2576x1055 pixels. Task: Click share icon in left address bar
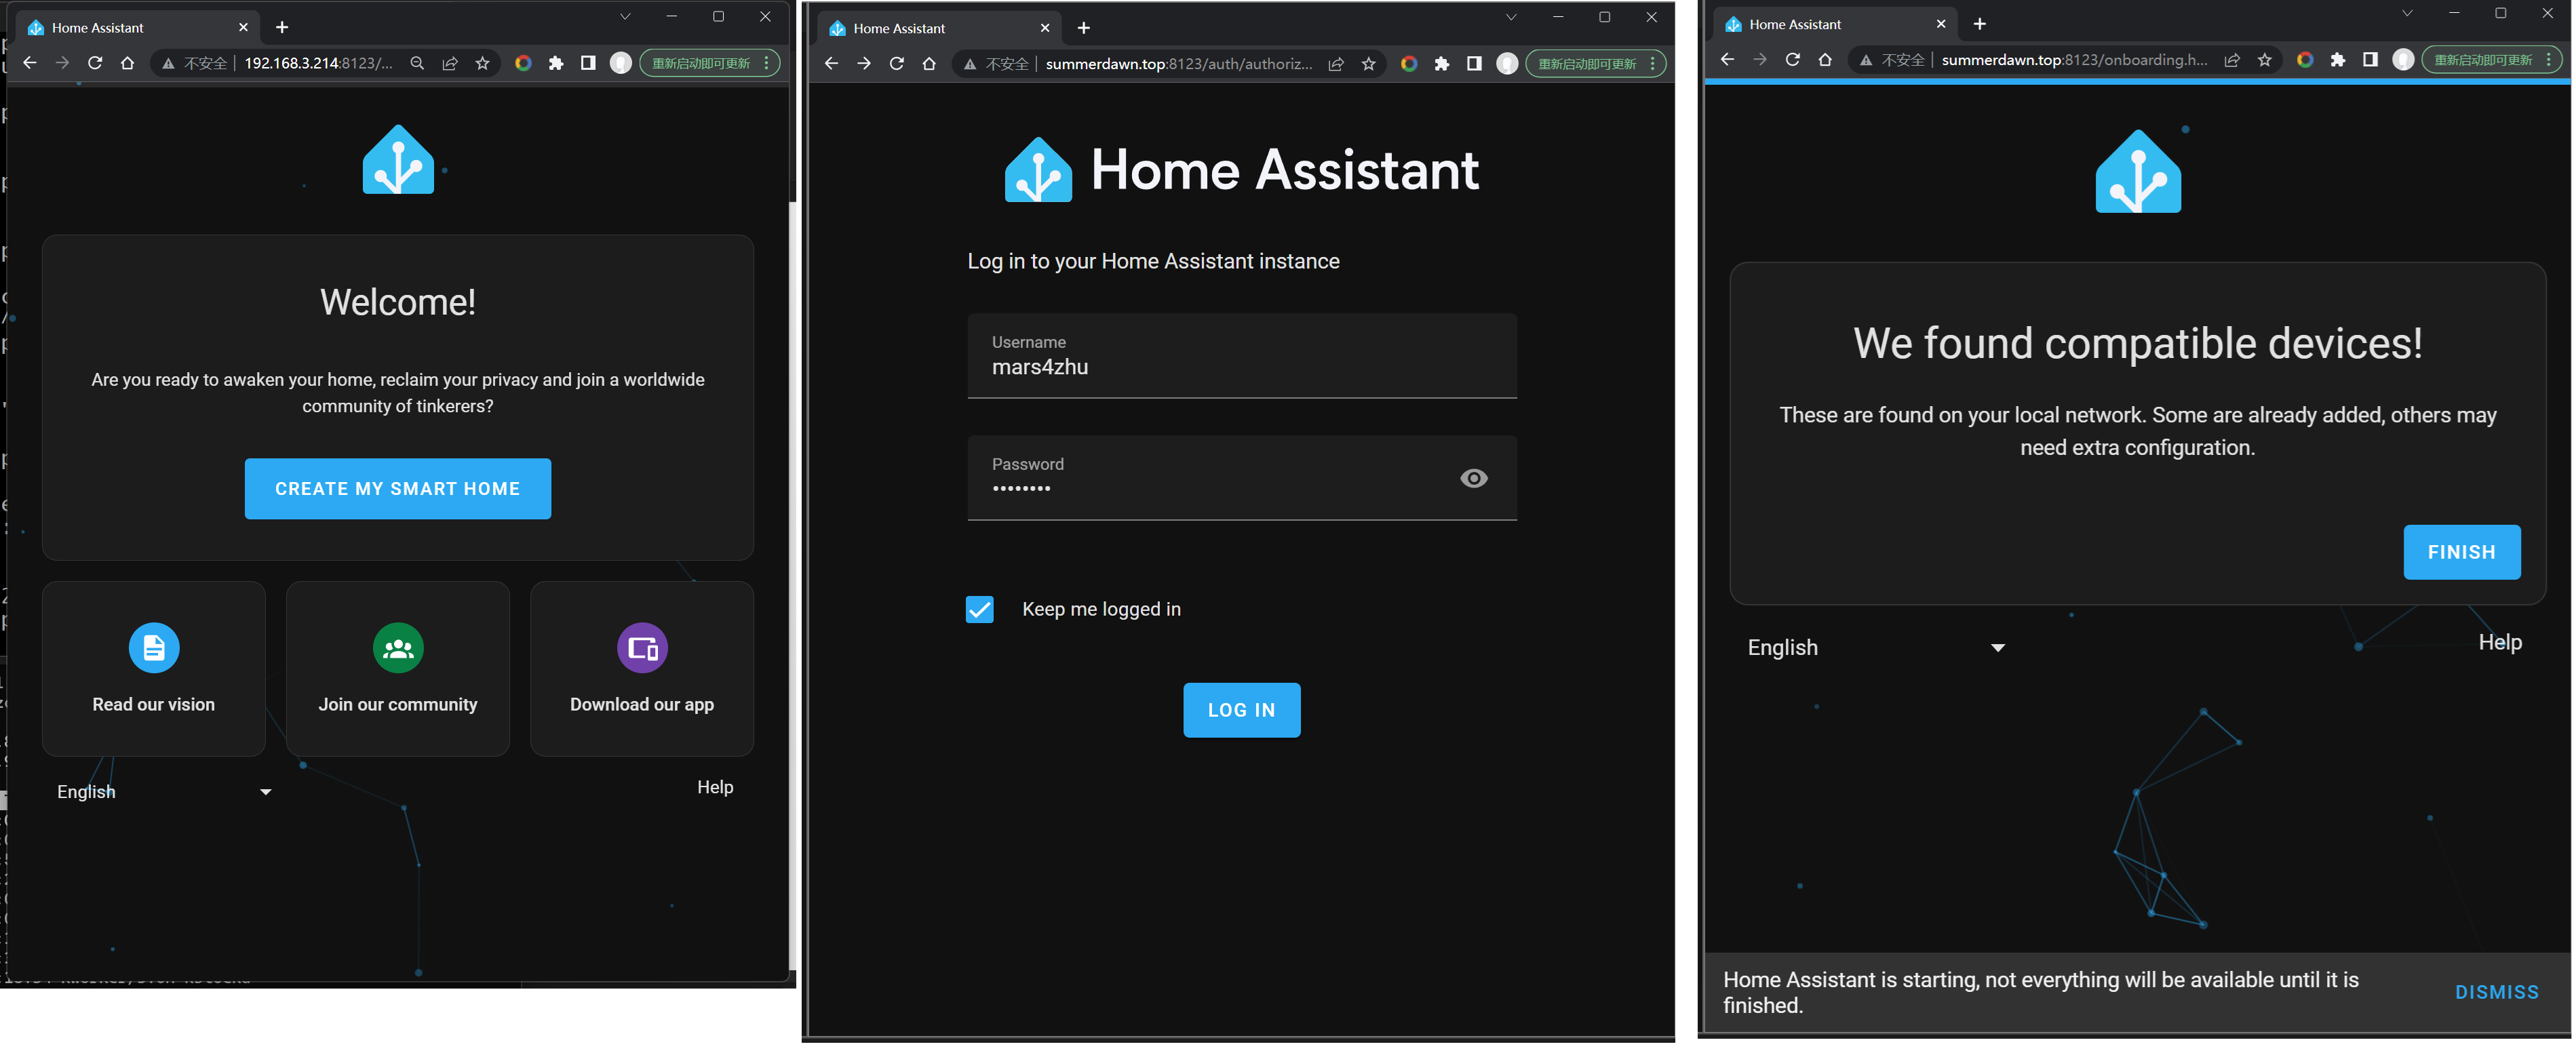(450, 63)
